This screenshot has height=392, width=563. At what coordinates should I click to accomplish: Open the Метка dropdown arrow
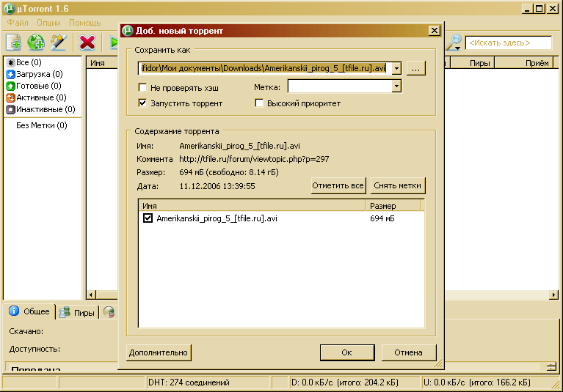[396, 86]
